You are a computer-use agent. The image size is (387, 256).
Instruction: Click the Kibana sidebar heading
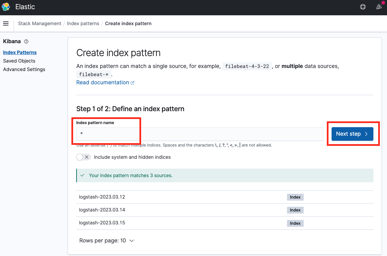[x=12, y=41]
